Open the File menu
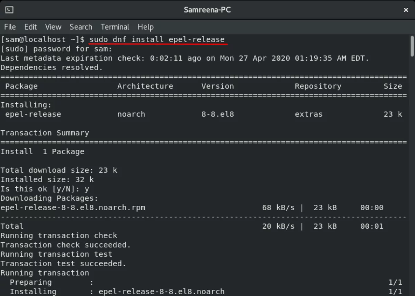 pyautogui.click(x=10, y=27)
